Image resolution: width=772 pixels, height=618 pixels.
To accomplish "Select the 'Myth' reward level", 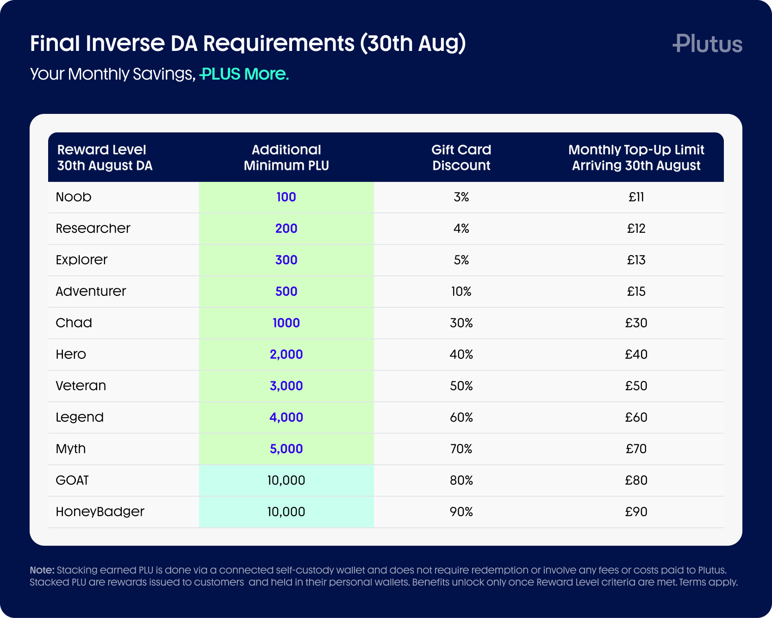I will pyautogui.click(x=71, y=449).
